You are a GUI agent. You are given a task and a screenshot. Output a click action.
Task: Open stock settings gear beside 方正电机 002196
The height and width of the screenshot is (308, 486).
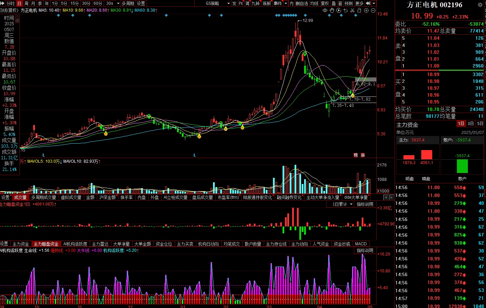[x=480, y=5]
